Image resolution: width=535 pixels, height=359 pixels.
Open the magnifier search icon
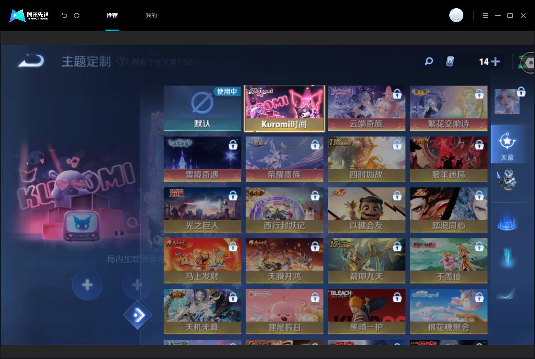[x=429, y=61]
